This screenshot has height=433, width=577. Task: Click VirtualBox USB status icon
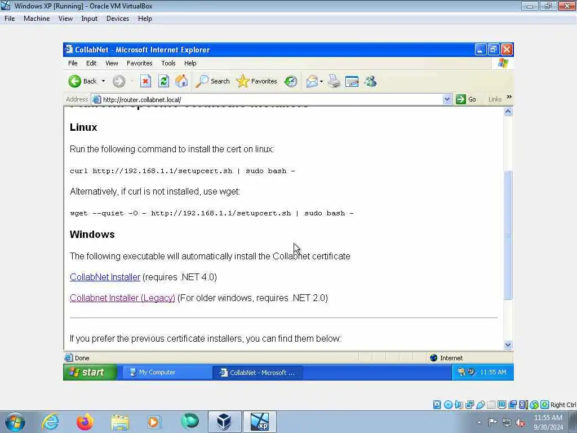tap(480, 405)
